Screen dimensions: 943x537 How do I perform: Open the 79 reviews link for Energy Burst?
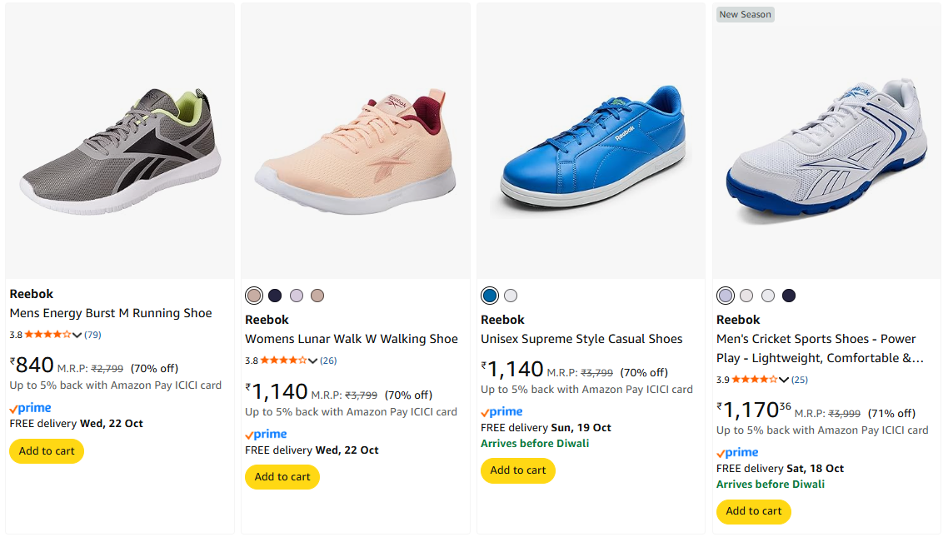click(92, 335)
